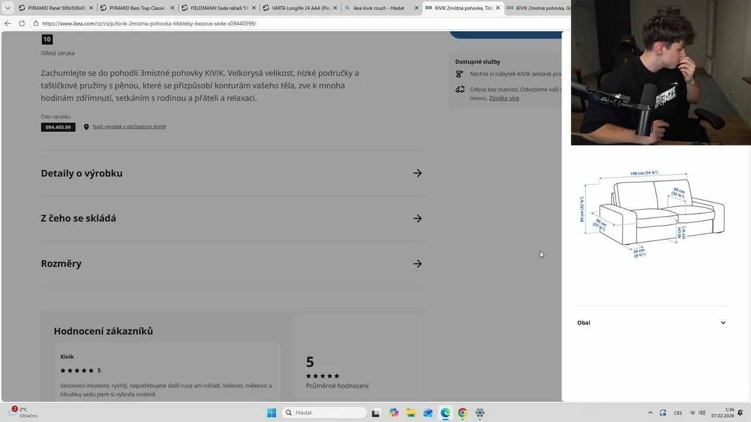Switch the CES keyboard language indicator
The width and height of the screenshot is (751, 422).
pos(678,413)
